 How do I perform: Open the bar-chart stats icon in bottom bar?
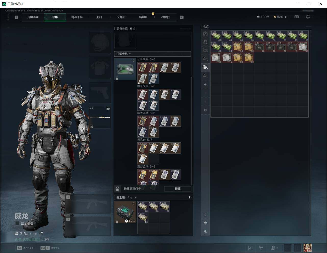250,248
